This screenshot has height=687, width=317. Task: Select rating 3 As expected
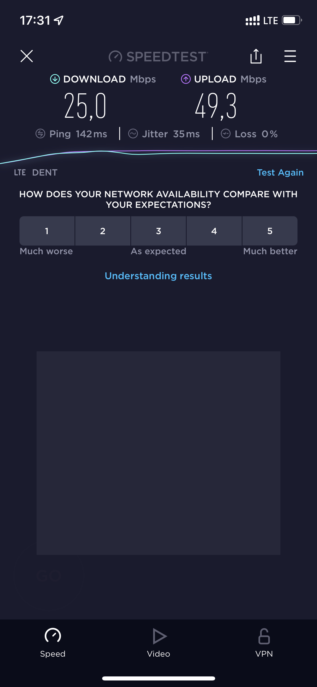[x=158, y=231]
